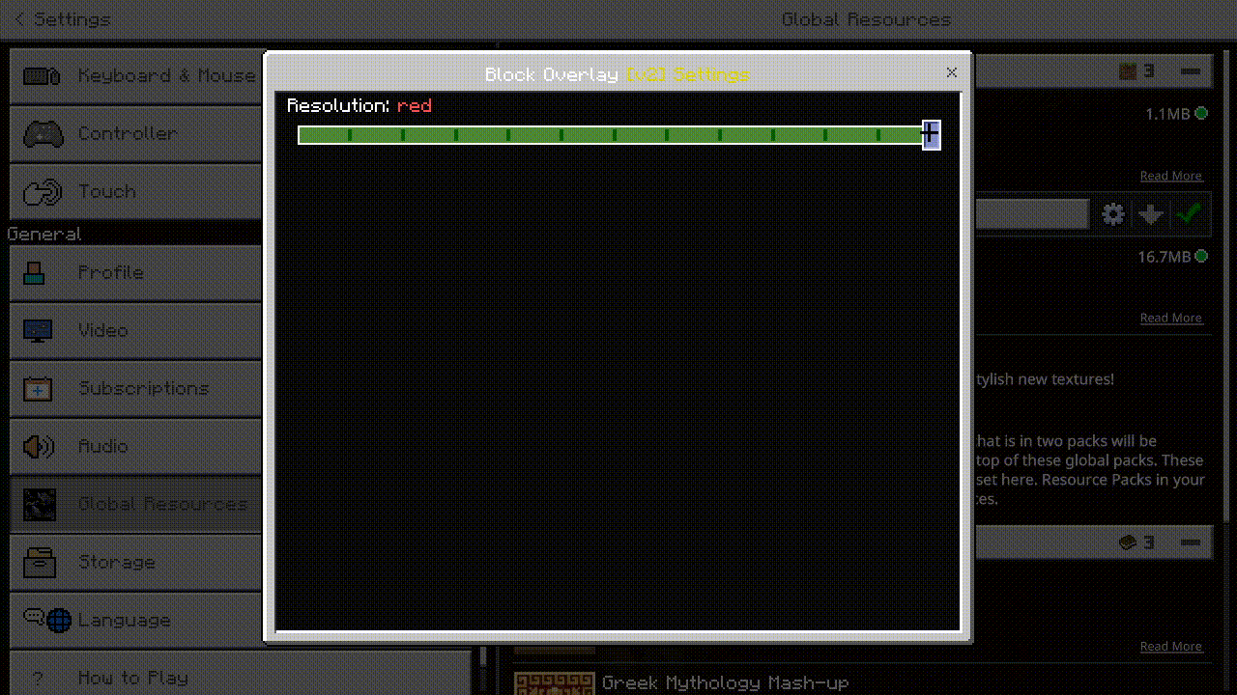Close the Block Overlay Settings dialog
Image resolution: width=1237 pixels, height=695 pixels.
[952, 72]
